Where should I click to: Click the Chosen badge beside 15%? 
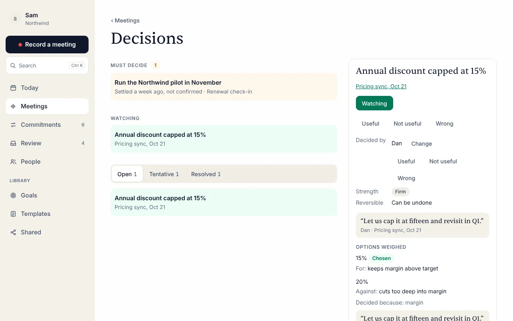coord(381,258)
